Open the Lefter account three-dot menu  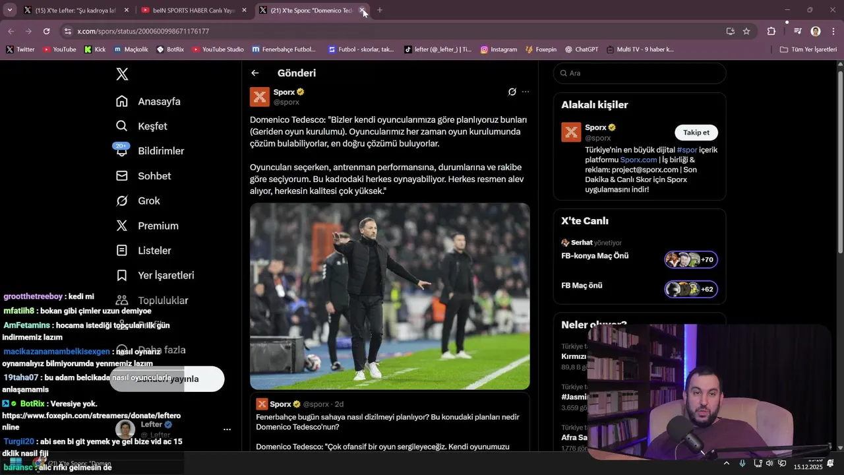[227, 429]
